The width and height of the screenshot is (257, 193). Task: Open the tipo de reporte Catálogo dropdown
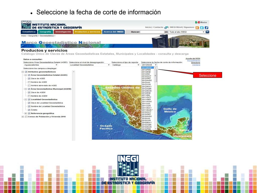coord(126,65)
